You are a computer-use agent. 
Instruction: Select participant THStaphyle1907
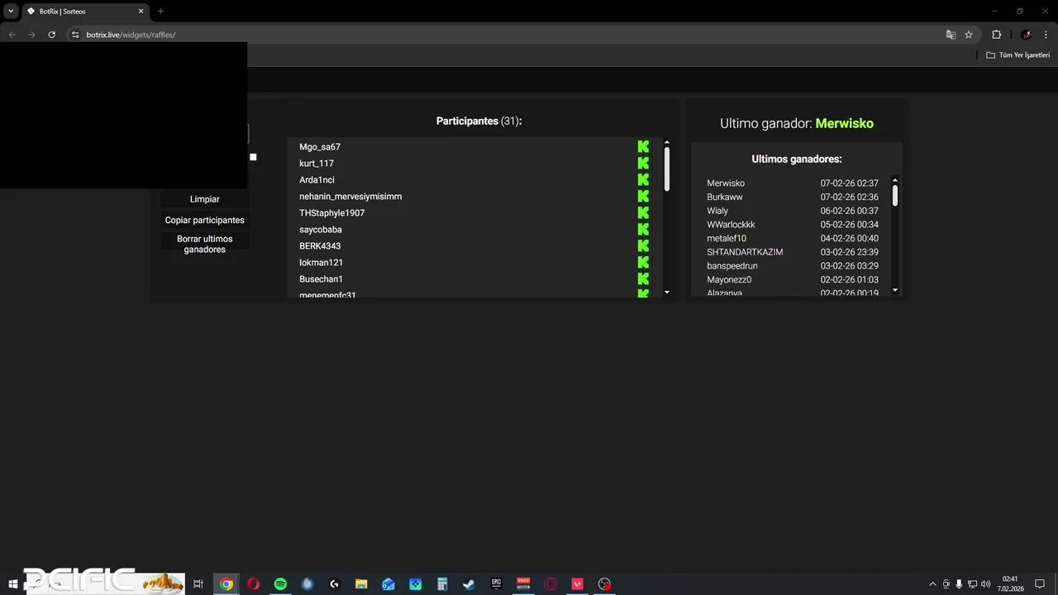tap(331, 213)
